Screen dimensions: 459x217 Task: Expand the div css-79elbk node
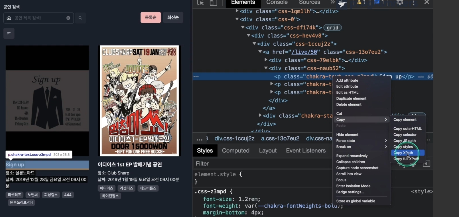click(266, 60)
